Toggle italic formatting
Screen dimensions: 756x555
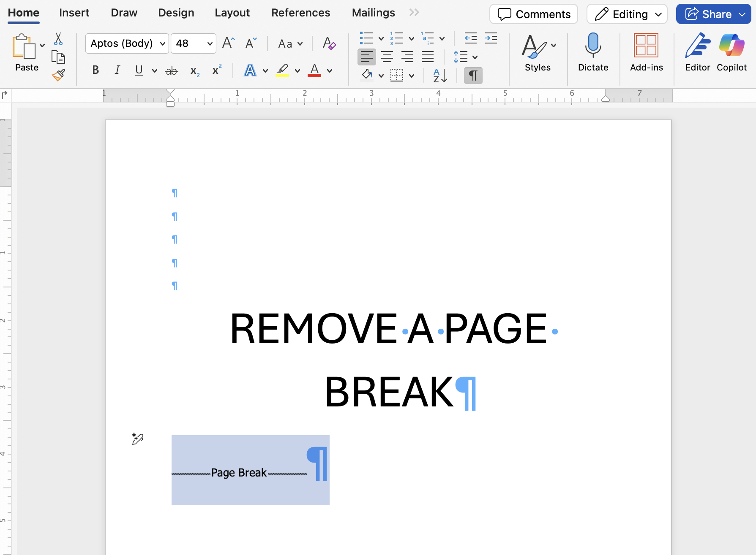117,70
